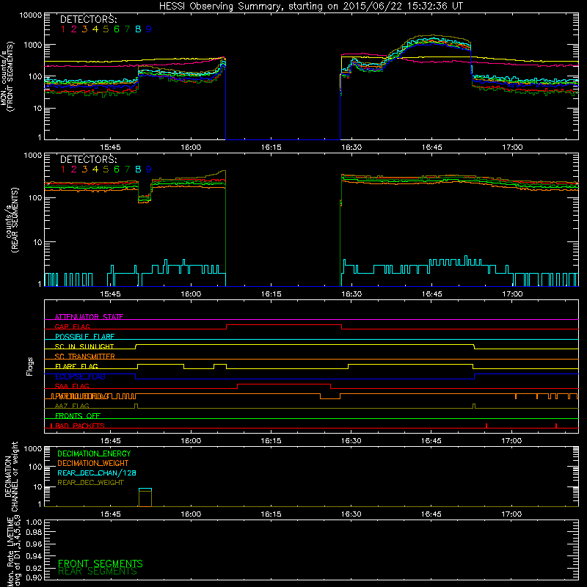Select the ECLIPSE_FLAG label
The height and width of the screenshot is (587, 587).
pyautogui.click(x=81, y=376)
